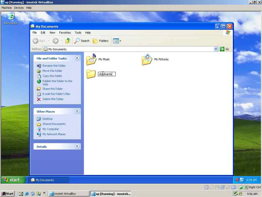Click first host quick launch icon
This screenshot has width=262, height=197.
[x=21, y=194]
